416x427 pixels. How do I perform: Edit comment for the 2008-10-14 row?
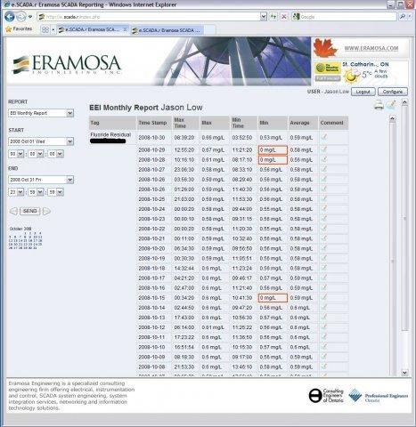click(324, 307)
